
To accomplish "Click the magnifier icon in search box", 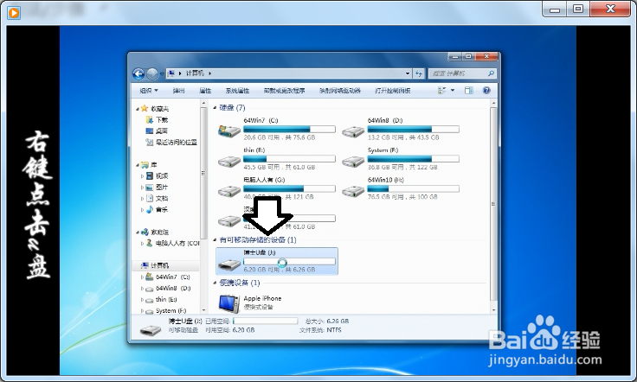I will pyautogui.click(x=491, y=73).
